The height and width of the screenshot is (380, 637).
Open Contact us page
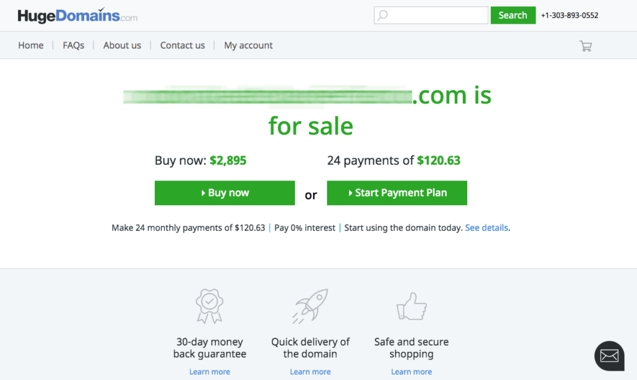pyautogui.click(x=182, y=45)
